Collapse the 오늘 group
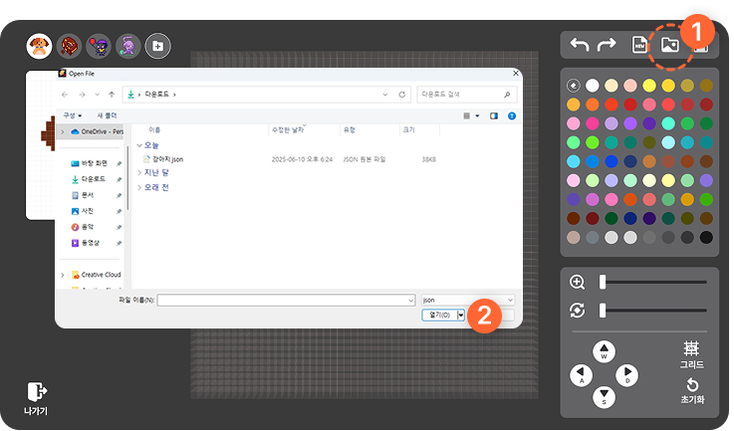 pos(139,145)
